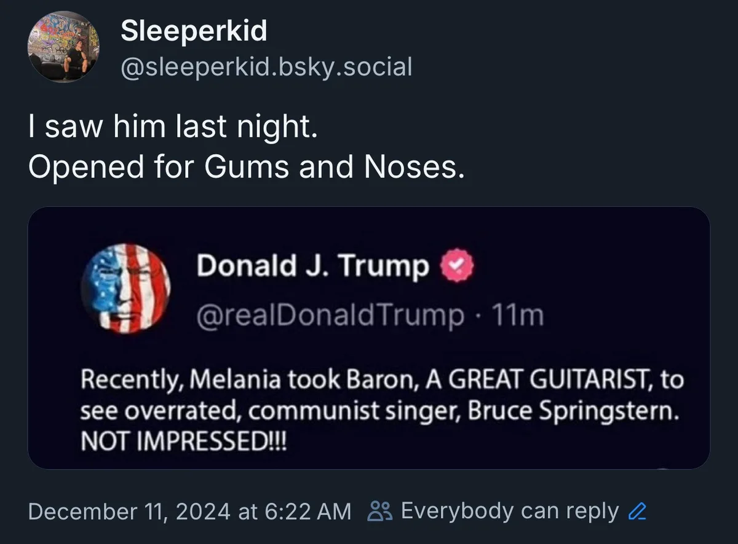Open the embedded Trump post screenshot
Image resolution: width=738 pixels, height=544 pixels.
(369, 338)
